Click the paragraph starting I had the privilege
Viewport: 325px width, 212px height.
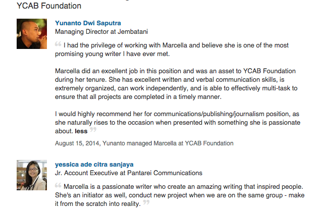(172, 49)
